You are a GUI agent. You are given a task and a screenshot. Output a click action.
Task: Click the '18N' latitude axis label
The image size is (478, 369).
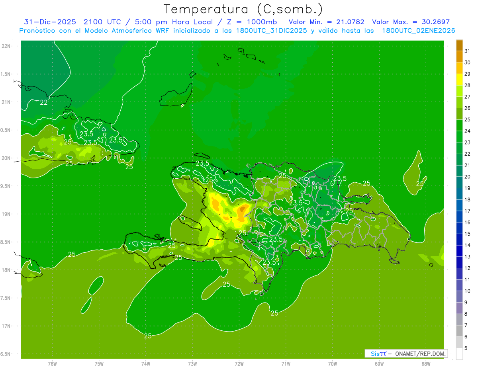pyautogui.click(x=6, y=270)
